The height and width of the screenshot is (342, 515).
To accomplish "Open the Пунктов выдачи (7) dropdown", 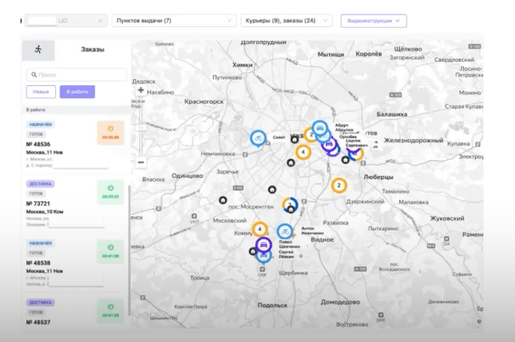I will click(x=174, y=21).
